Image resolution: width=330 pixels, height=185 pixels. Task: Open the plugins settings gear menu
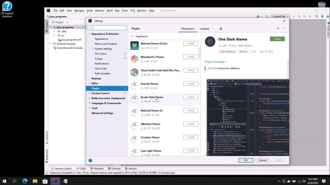coord(221,29)
